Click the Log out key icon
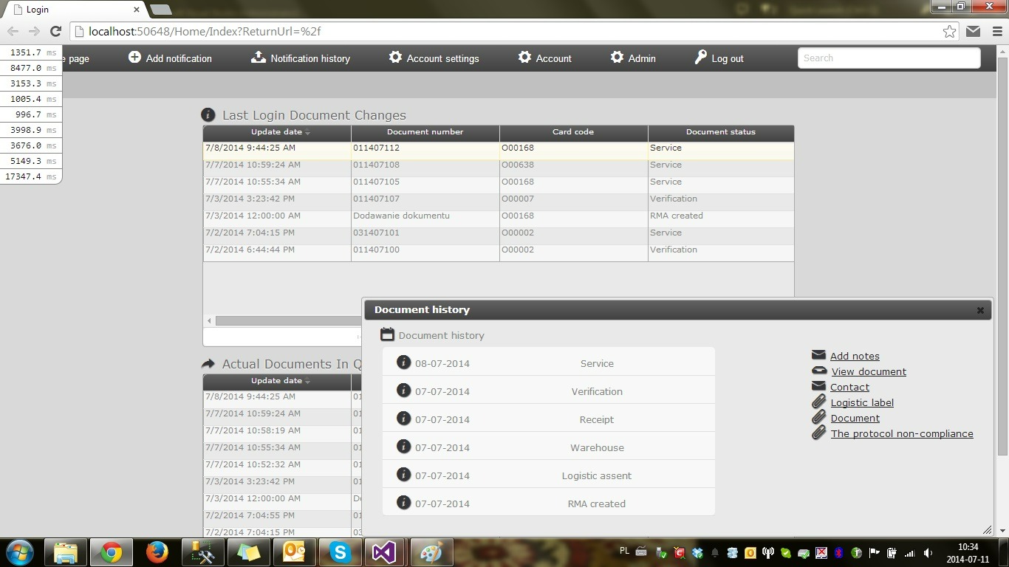 click(x=700, y=58)
